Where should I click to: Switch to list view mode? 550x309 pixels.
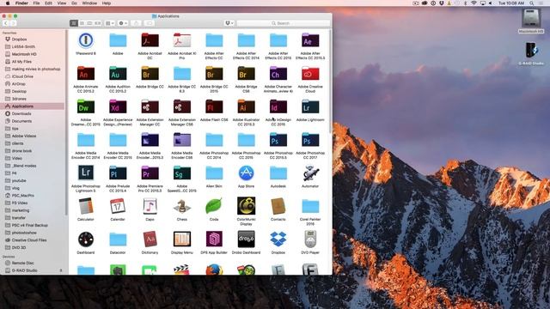point(82,23)
